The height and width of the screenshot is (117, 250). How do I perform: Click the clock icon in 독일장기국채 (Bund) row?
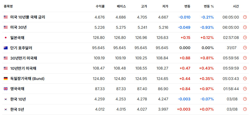(245, 79)
